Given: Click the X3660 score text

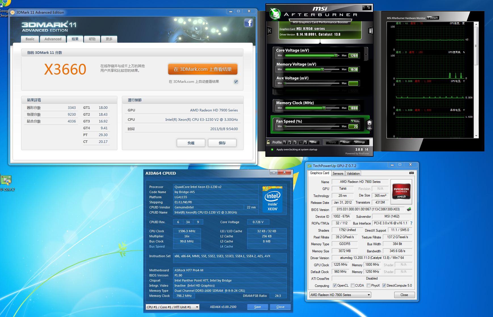Looking at the screenshot, I should (x=65, y=69).
